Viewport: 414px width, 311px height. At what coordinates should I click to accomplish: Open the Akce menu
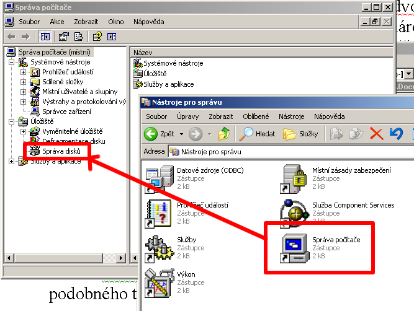tap(57, 22)
